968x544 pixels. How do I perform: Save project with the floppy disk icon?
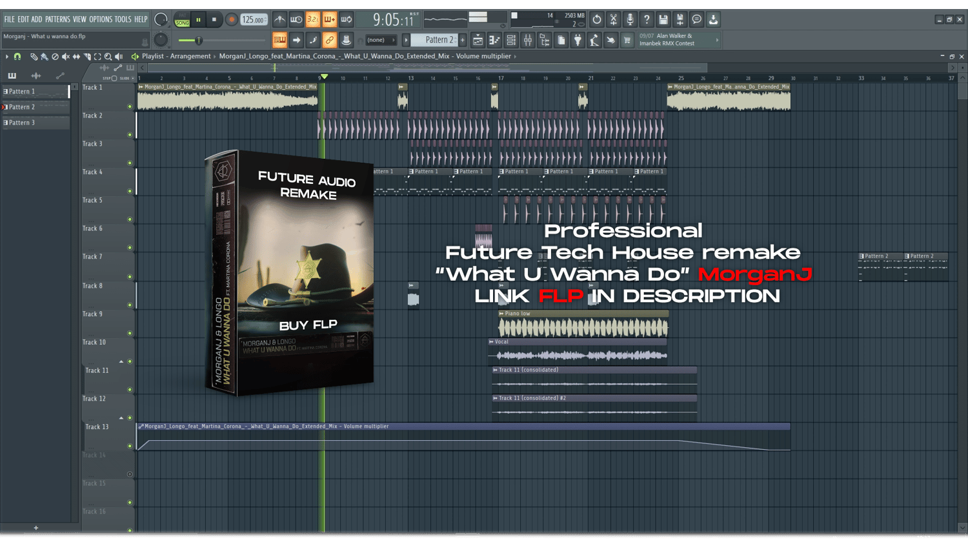click(663, 19)
